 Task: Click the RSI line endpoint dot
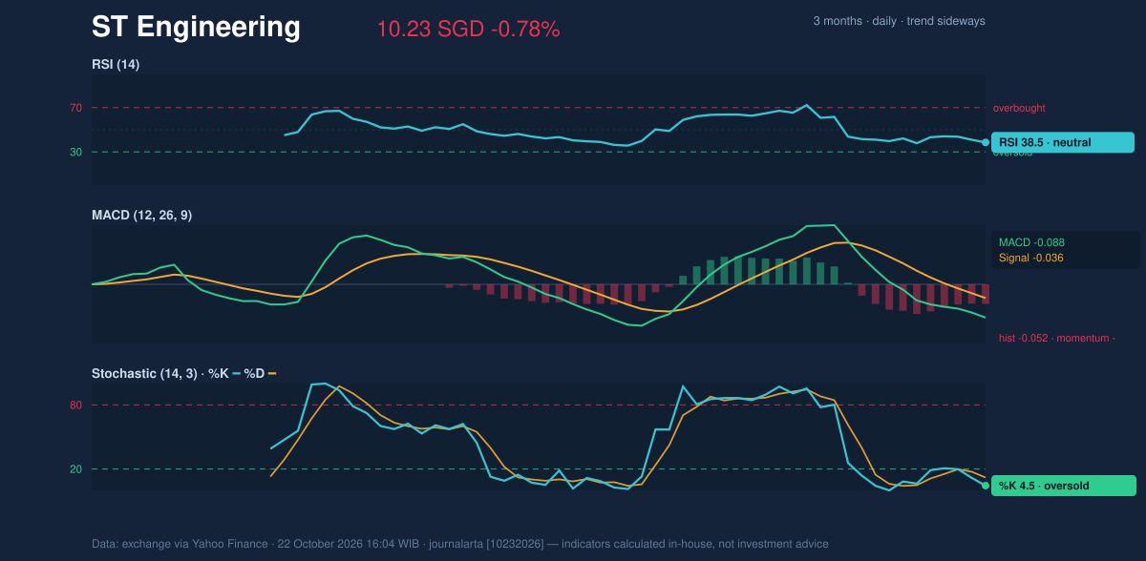(986, 142)
